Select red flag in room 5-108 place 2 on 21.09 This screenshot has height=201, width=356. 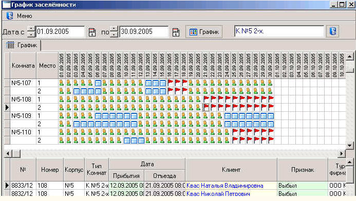206,107
